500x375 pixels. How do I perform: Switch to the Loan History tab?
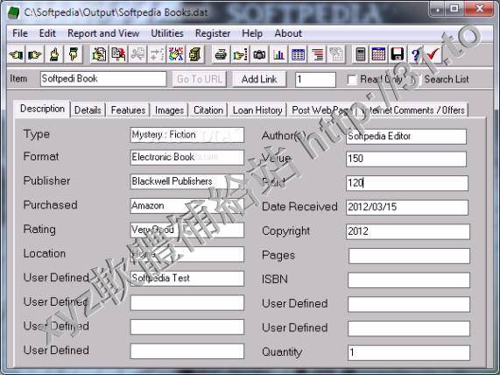click(x=257, y=110)
